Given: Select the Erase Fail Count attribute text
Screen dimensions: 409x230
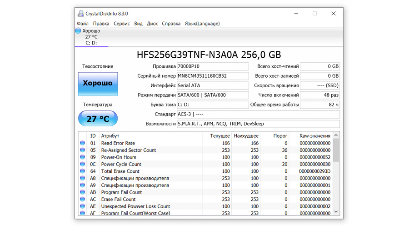Looking at the screenshot, I should coord(118,199).
